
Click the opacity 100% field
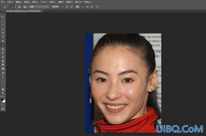click(x=63, y=7)
